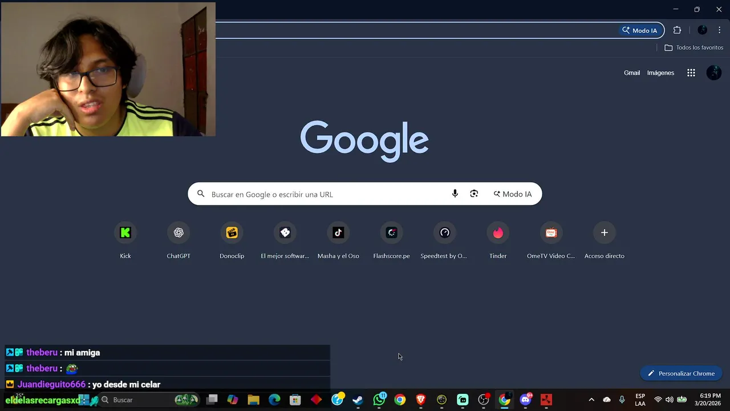The height and width of the screenshot is (411, 730).
Task: Open Modo IA inside the search box
Action: point(512,194)
